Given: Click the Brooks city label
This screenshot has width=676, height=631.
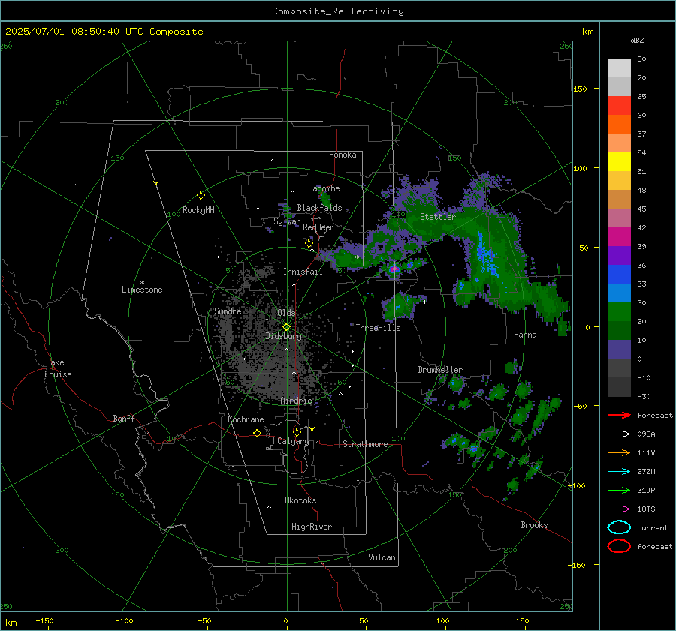Looking at the screenshot, I should pyautogui.click(x=534, y=525).
